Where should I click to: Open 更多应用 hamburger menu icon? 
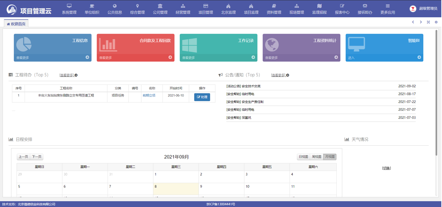(388, 6)
